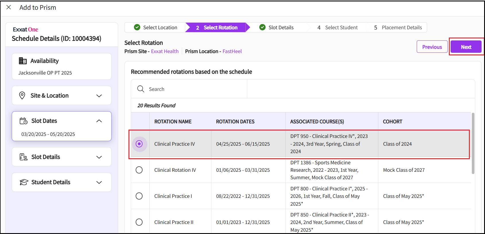The width and height of the screenshot is (485, 234).
Task: Close the Add to Prism dialog
Action: click(9, 7)
